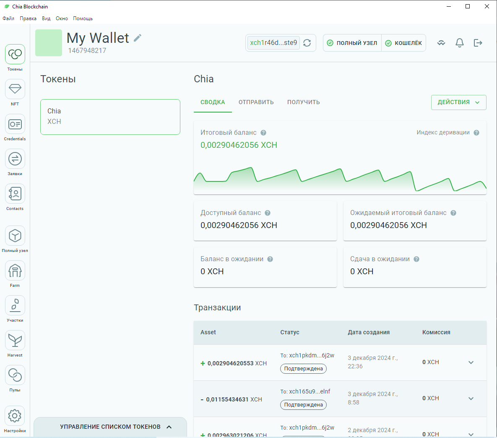Open the Полный узел (Full Node) sidebar icon
497x438 pixels.
click(x=15, y=236)
